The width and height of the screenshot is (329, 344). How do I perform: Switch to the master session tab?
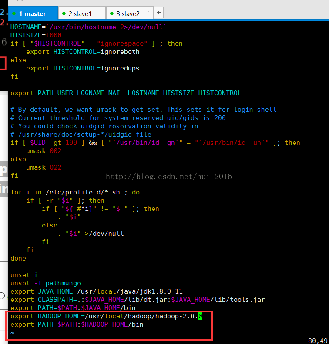[x=33, y=13]
